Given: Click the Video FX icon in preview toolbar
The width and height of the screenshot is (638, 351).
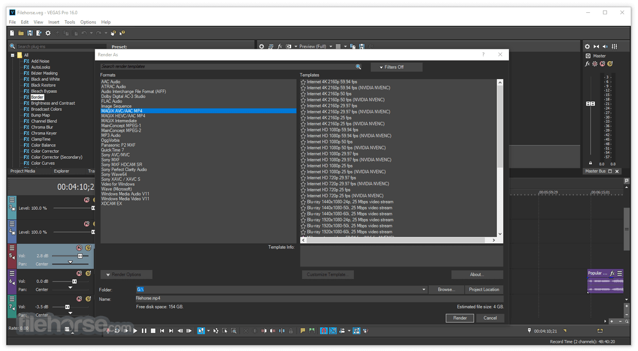Looking at the screenshot, I should (280, 47).
